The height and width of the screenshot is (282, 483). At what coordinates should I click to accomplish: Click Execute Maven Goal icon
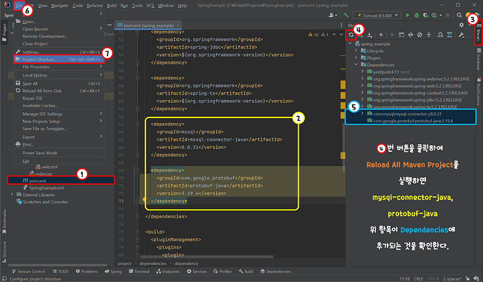pyautogui.click(x=401, y=35)
